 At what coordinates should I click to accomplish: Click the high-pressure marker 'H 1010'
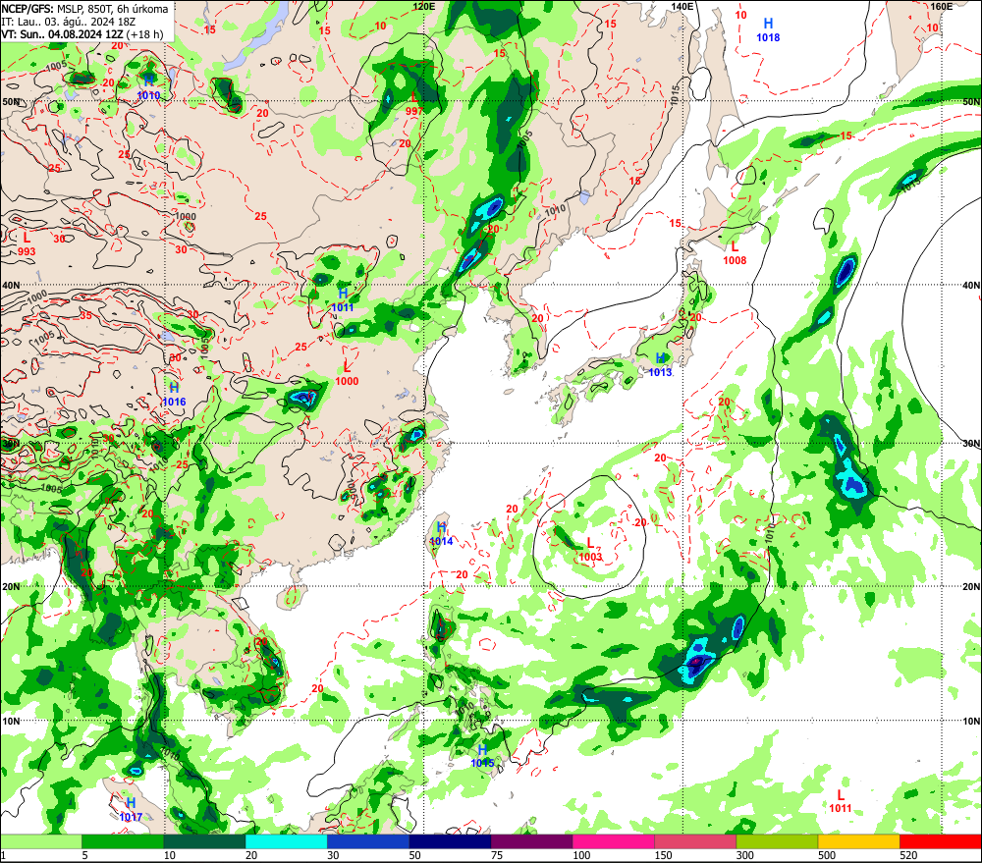click(x=148, y=88)
